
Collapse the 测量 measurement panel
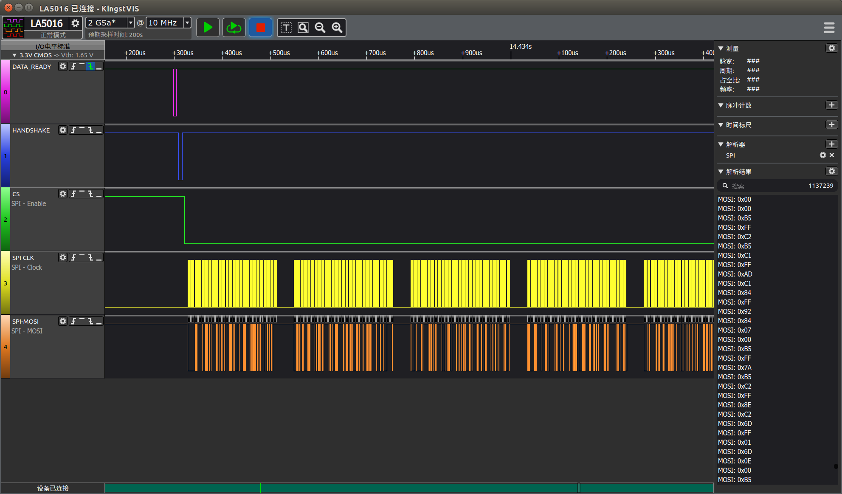(721, 48)
